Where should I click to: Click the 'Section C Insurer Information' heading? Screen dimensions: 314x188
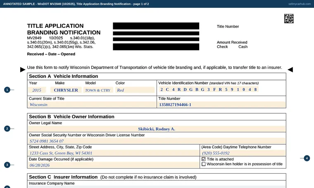(x=63, y=177)
